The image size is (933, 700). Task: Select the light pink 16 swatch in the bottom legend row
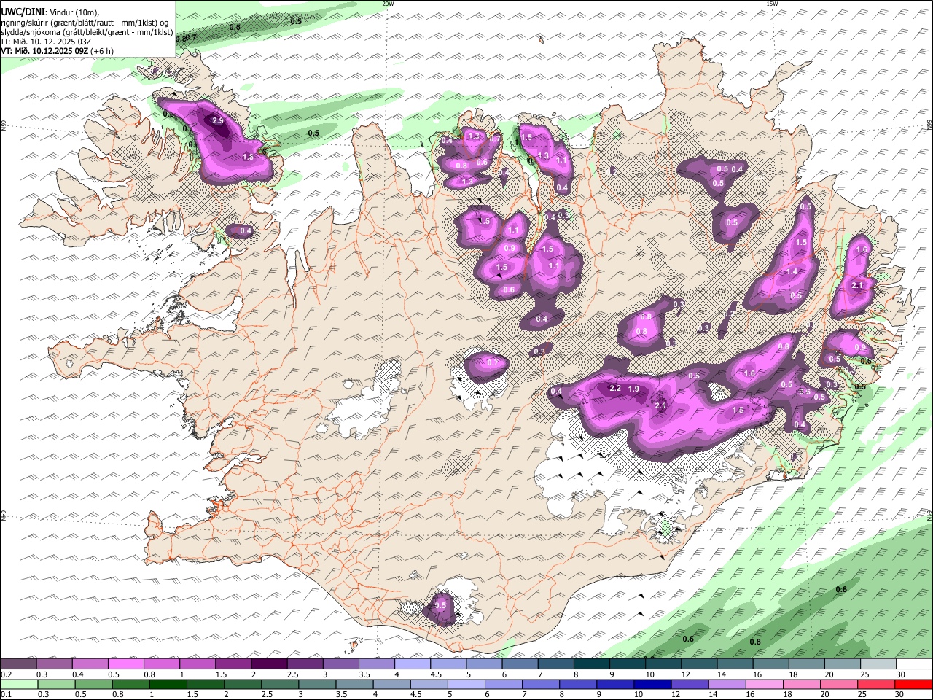[x=765, y=685]
